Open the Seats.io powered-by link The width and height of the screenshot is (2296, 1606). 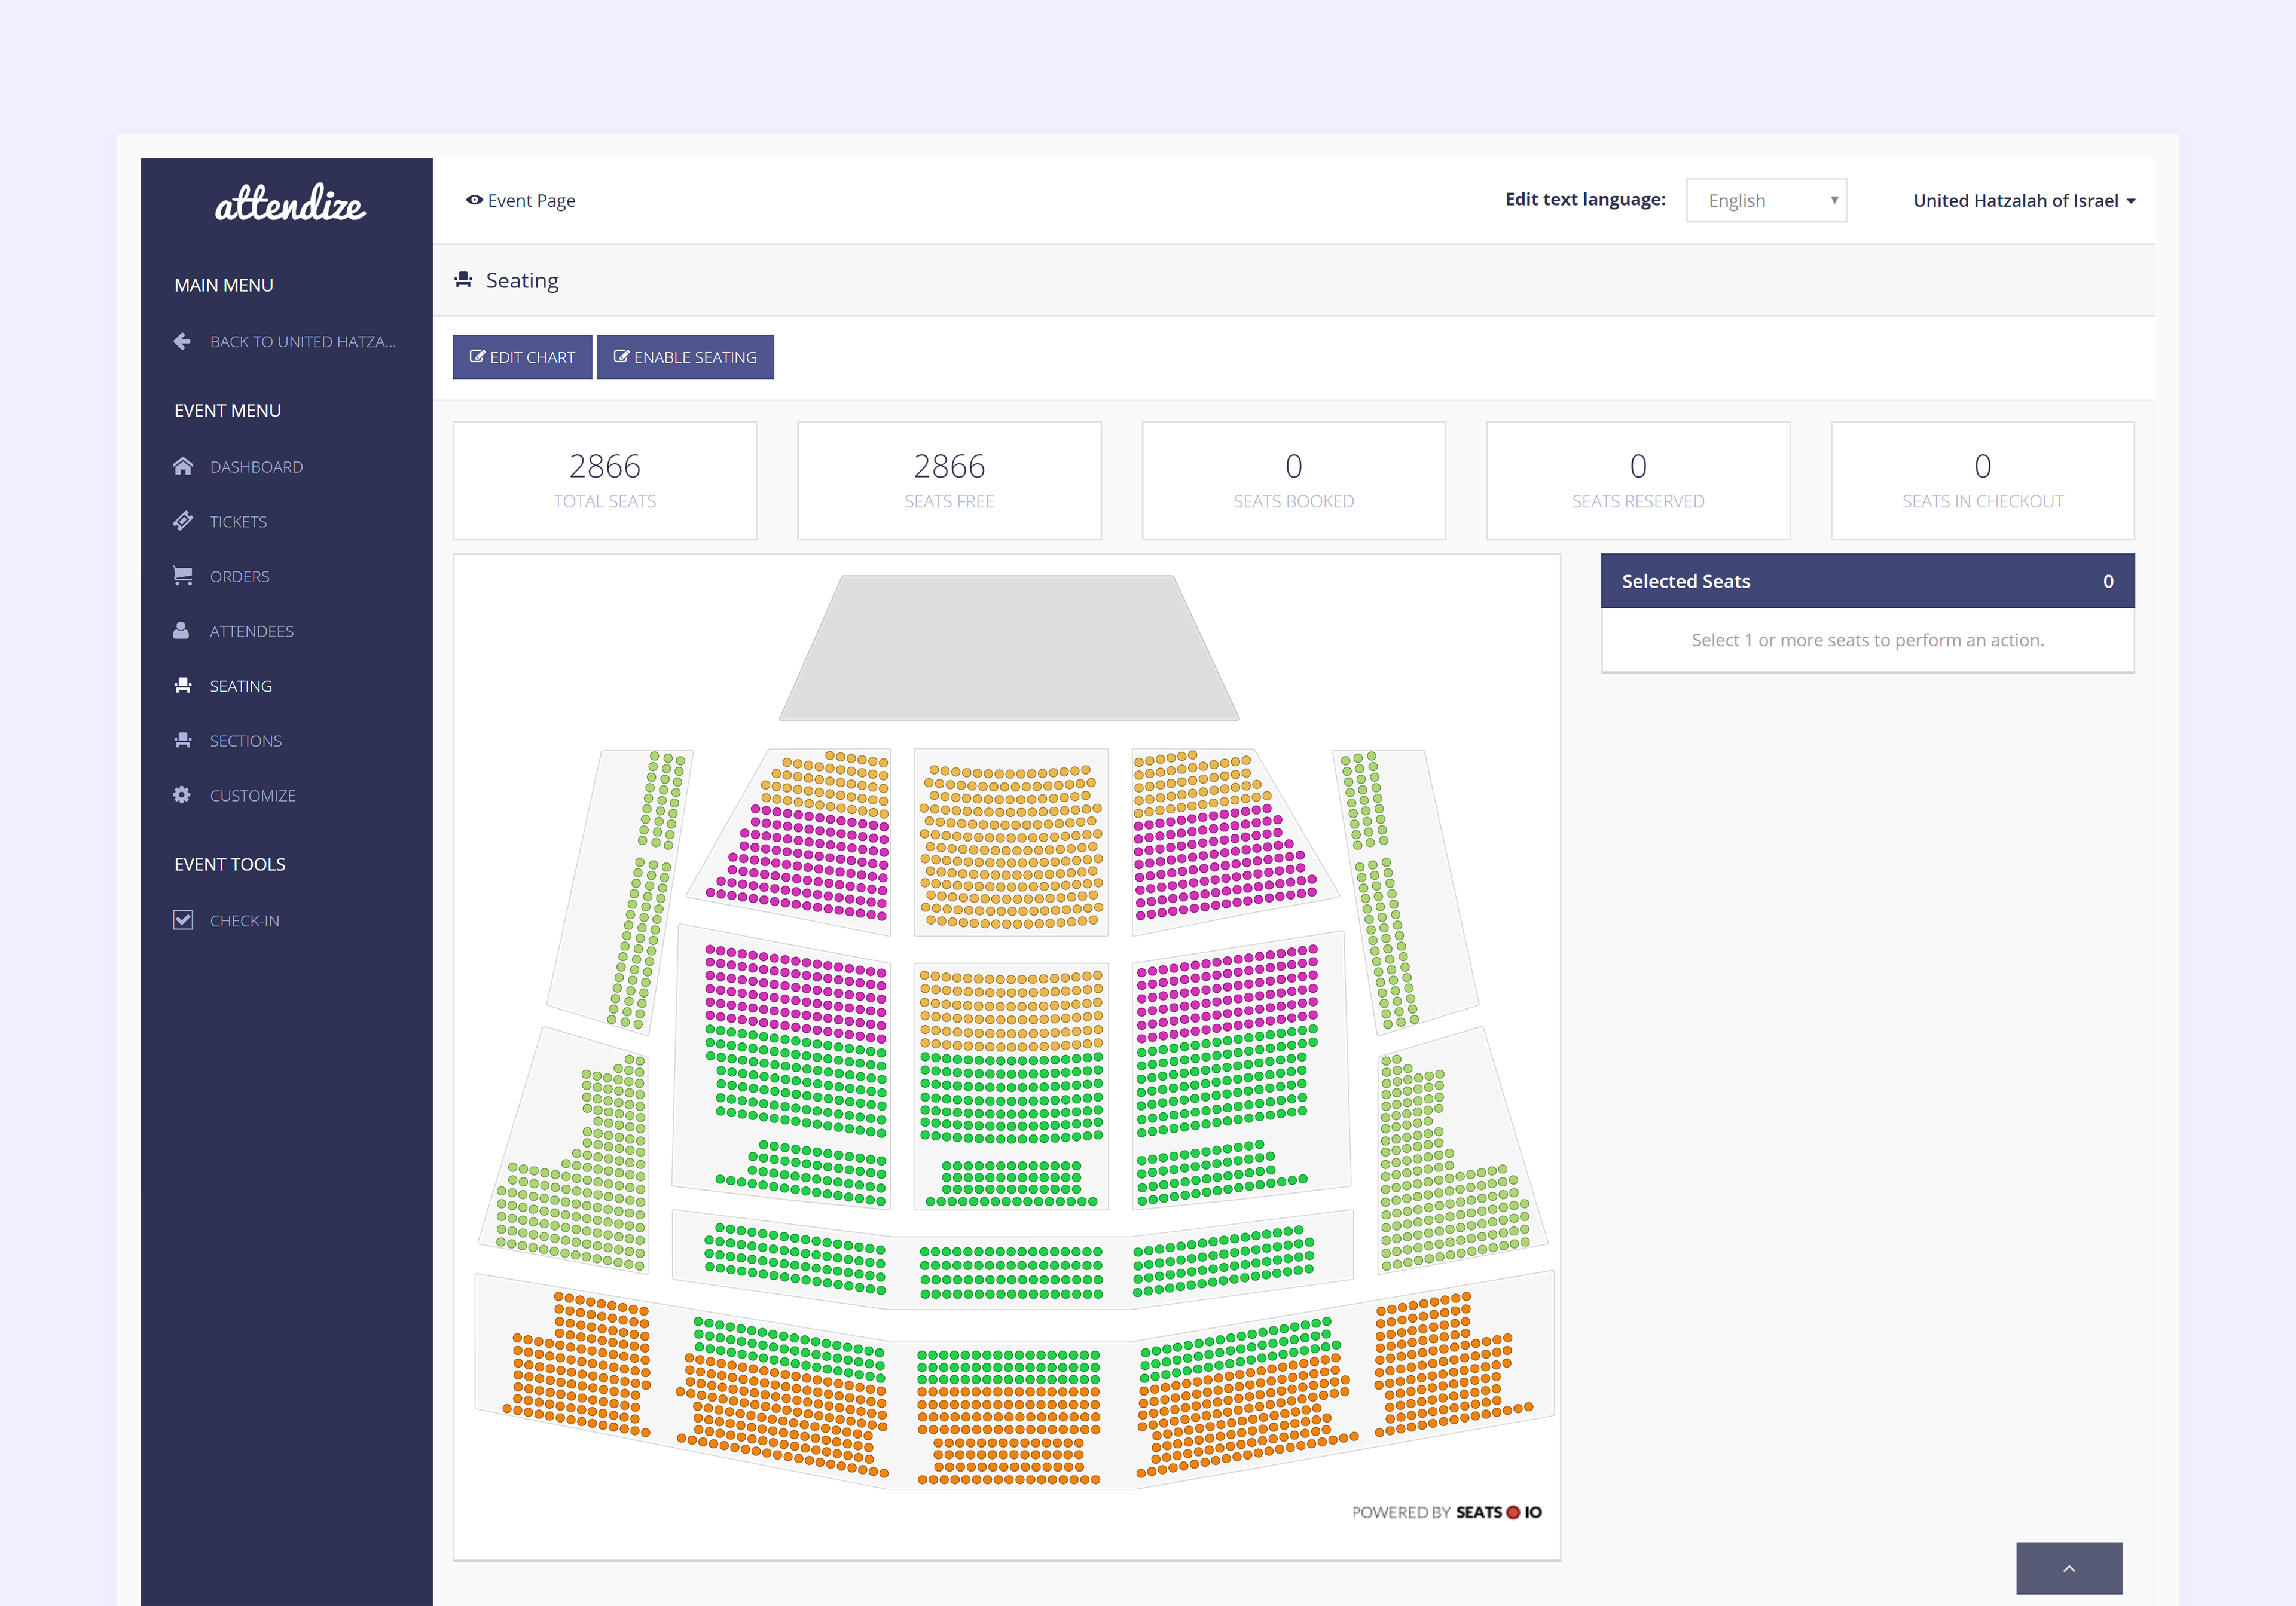pyautogui.click(x=1446, y=1512)
